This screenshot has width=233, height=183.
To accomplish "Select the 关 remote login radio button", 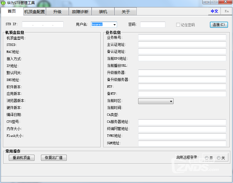I will tap(219, 158).
